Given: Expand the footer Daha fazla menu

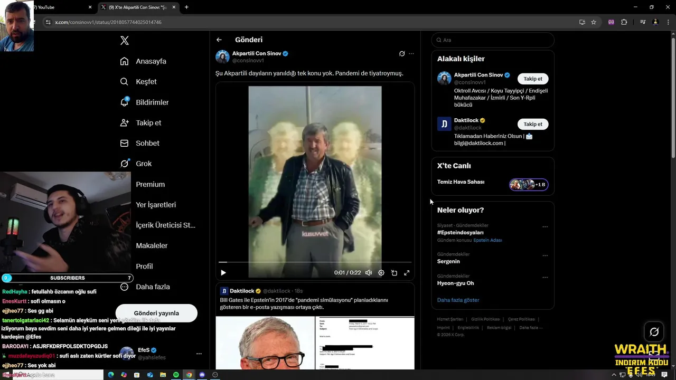Looking at the screenshot, I should point(530,328).
